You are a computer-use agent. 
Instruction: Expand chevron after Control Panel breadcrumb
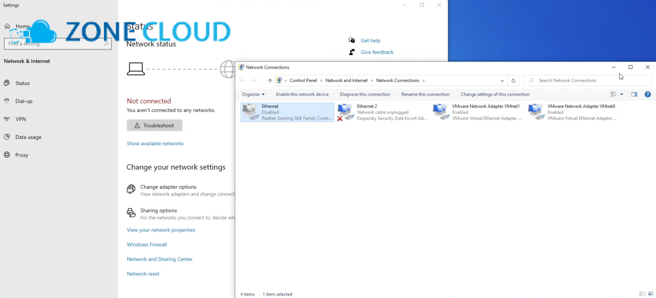[x=321, y=81]
